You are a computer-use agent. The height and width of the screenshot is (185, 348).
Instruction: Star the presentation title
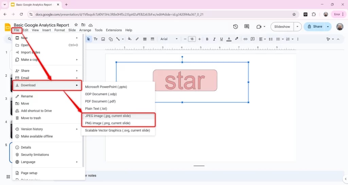pyautogui.click(x=76, y=25)
